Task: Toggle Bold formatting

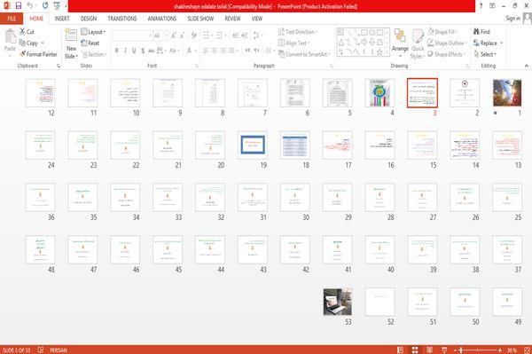Action: pos(117,51)
